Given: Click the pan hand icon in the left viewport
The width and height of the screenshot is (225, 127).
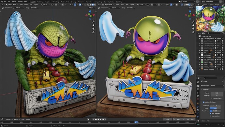Looking at the screenshot, I should 93,25.
